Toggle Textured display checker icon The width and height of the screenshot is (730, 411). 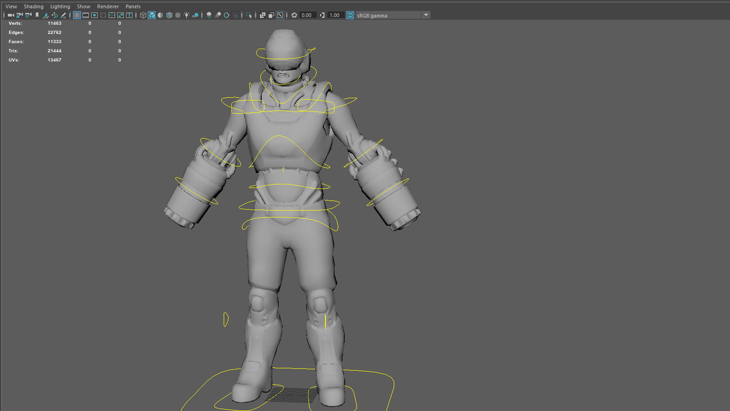[x=178, y=15]
